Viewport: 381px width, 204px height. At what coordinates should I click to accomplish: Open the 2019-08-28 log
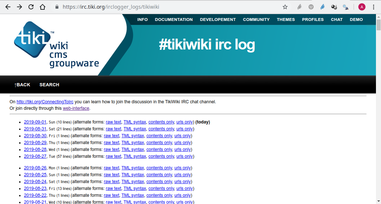click(35, 149)
